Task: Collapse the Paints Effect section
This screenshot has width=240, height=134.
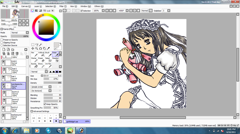Action: (2, 29)
